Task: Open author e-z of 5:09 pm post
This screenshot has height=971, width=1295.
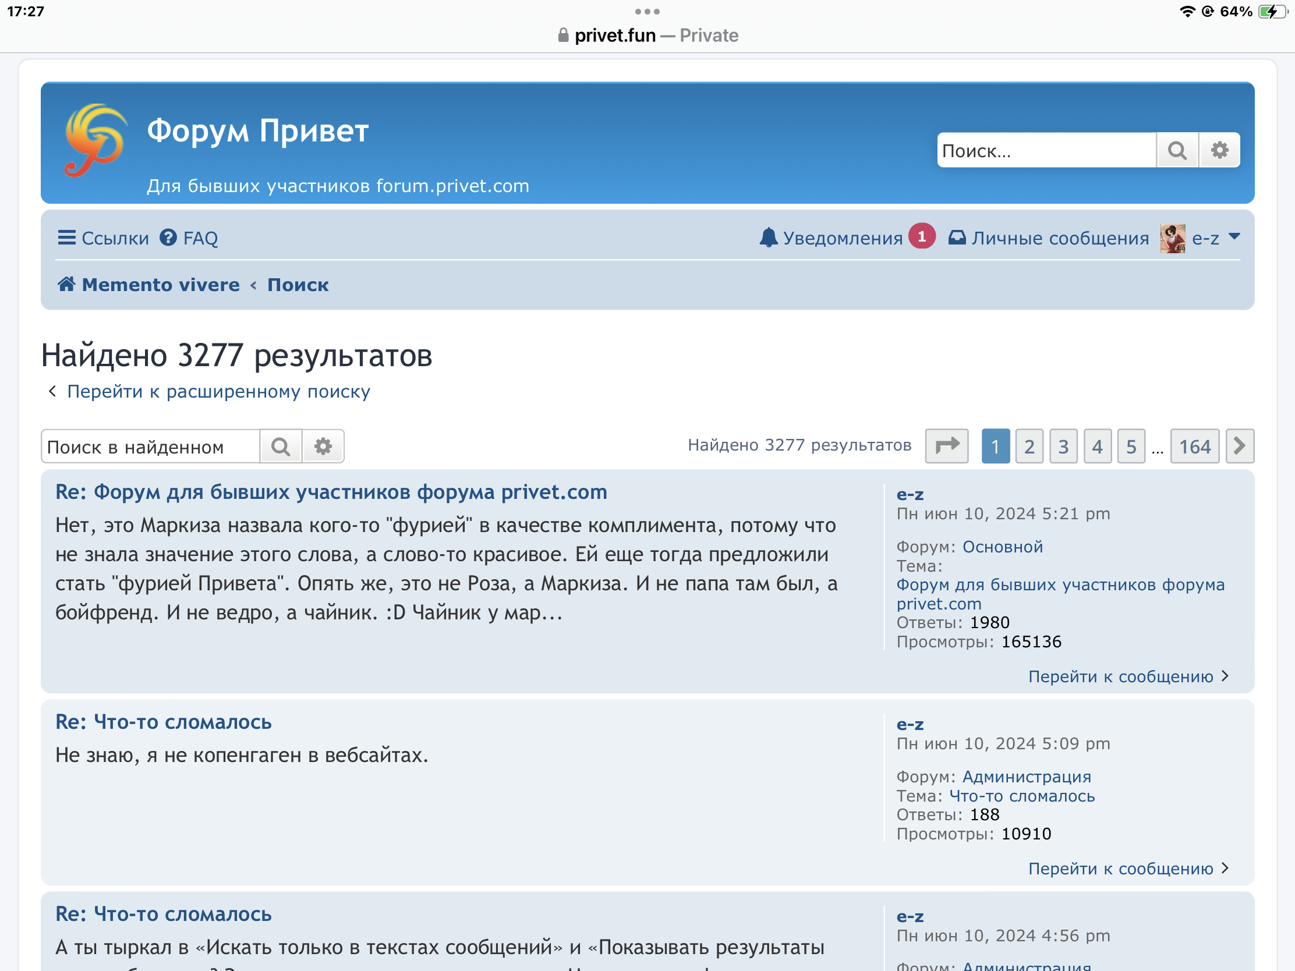Action: 910,725
